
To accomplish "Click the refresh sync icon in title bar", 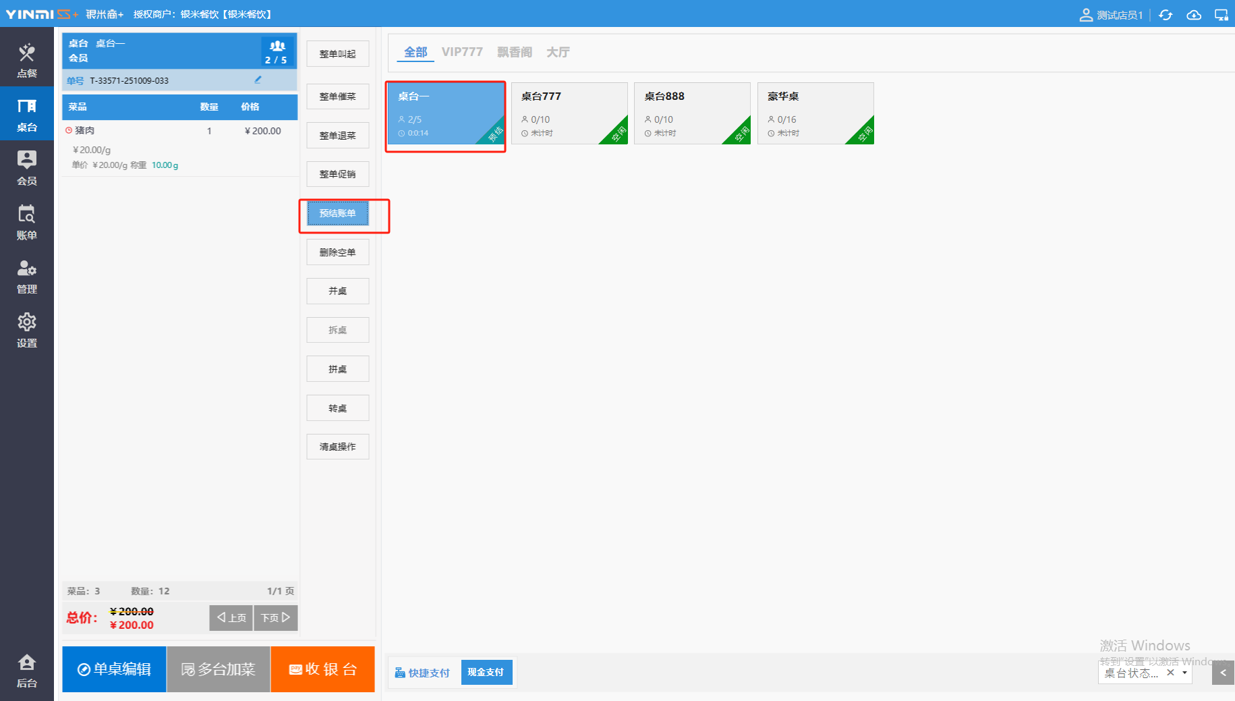I will click(x=1166, y=15).
